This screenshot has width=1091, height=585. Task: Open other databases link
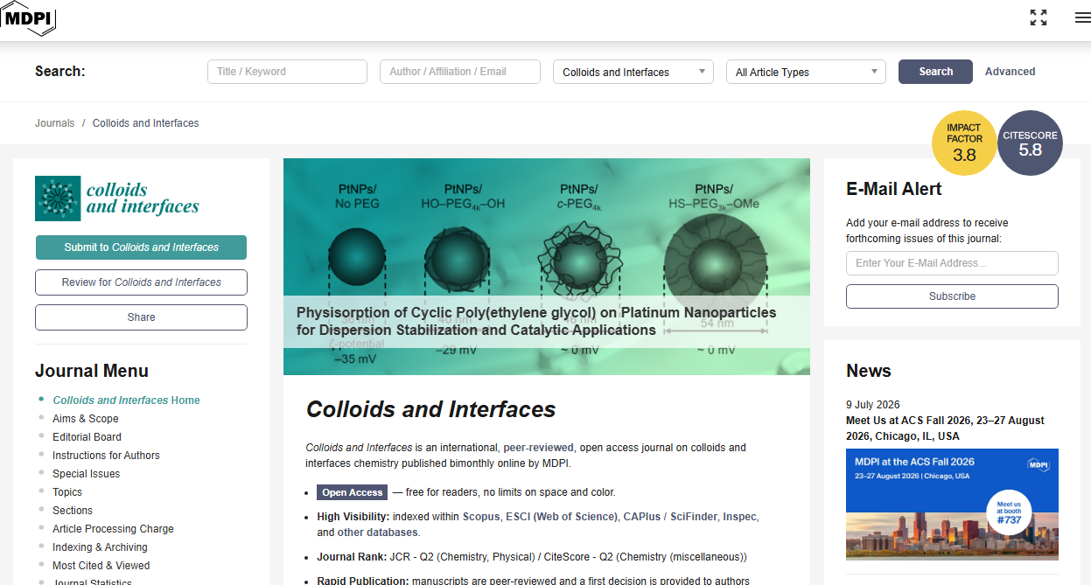pos(377,533)
